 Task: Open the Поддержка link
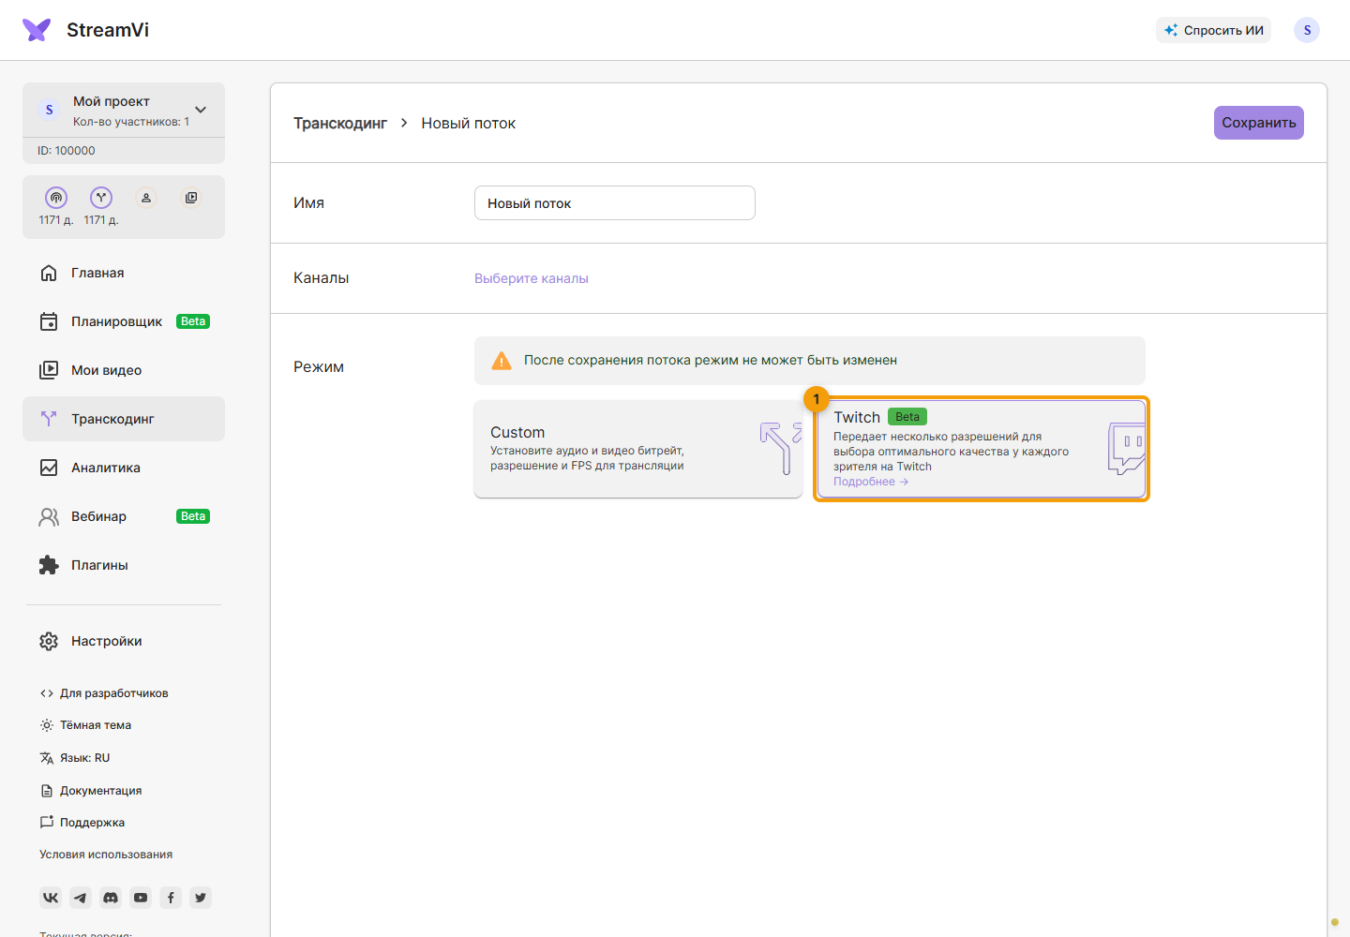coord(82,823)
